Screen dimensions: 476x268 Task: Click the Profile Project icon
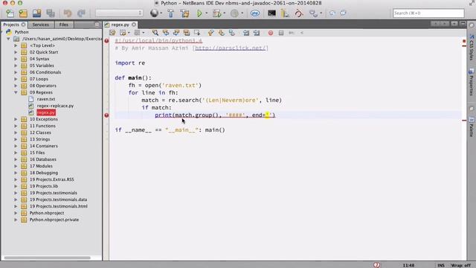pos(234,13)
